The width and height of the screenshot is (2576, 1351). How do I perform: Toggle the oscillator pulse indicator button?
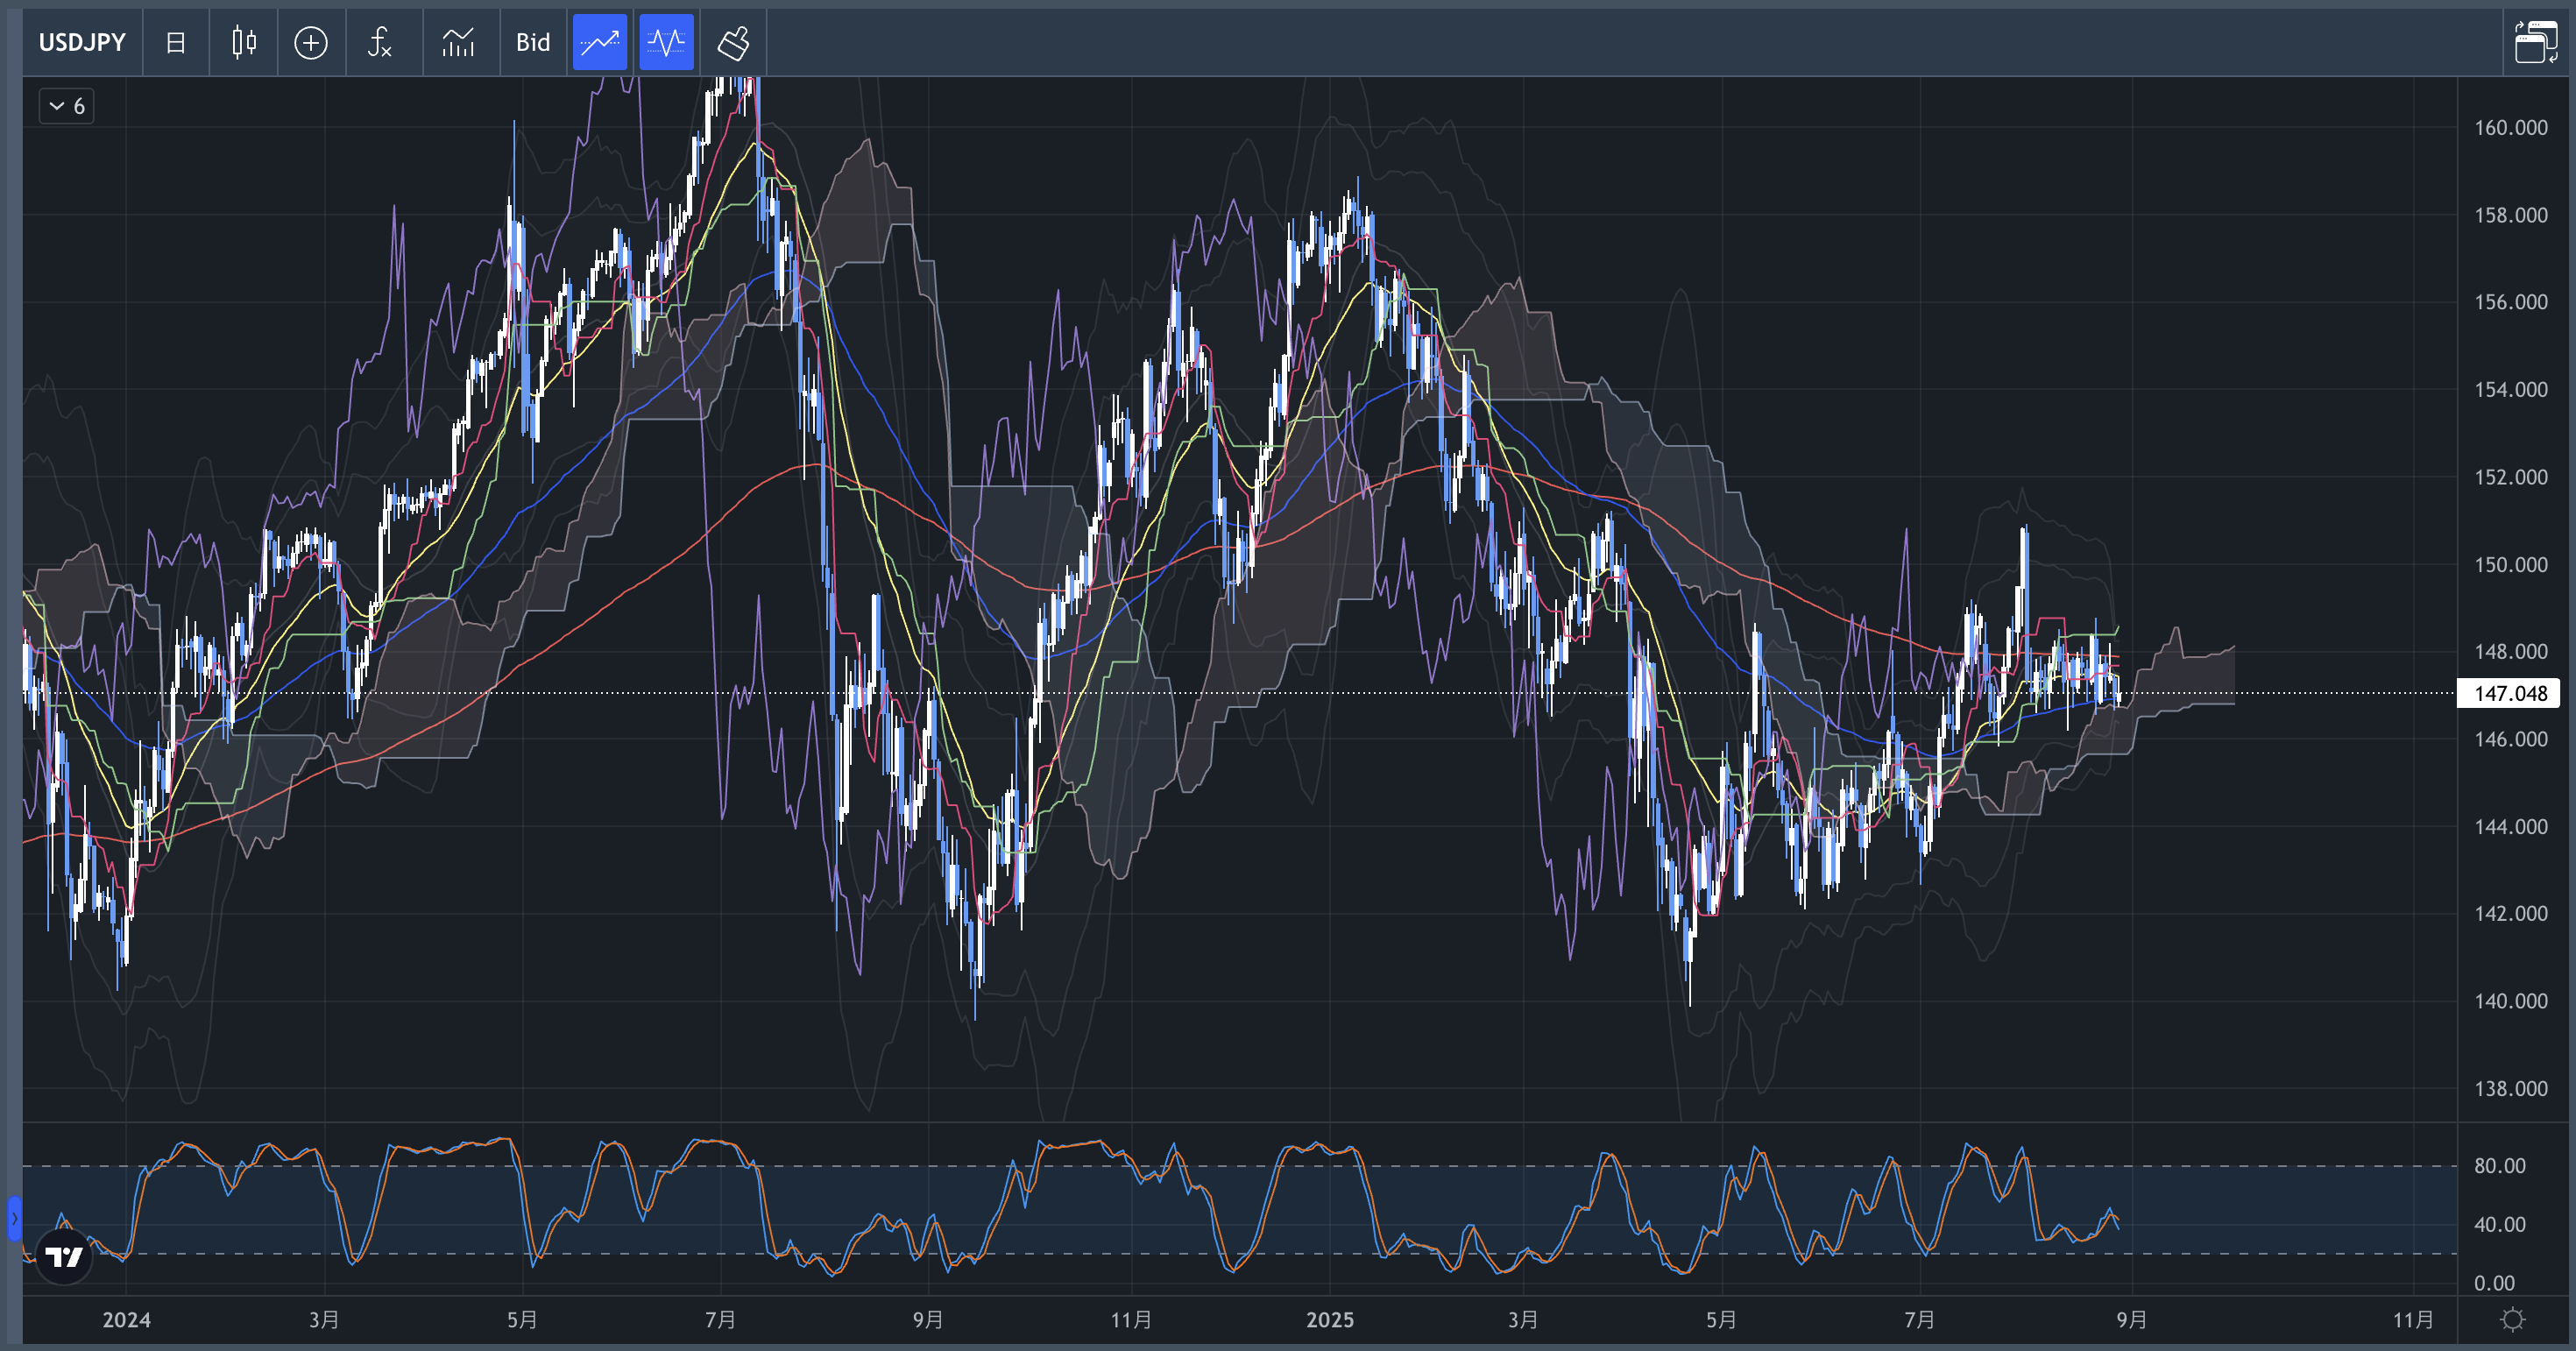[667, 43]
